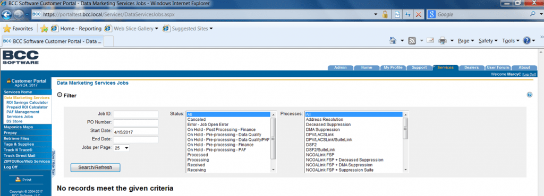Open the ROI Savings Calculator link
The width and height of the screenshot is (544, 196).
[x=27, y=102]
